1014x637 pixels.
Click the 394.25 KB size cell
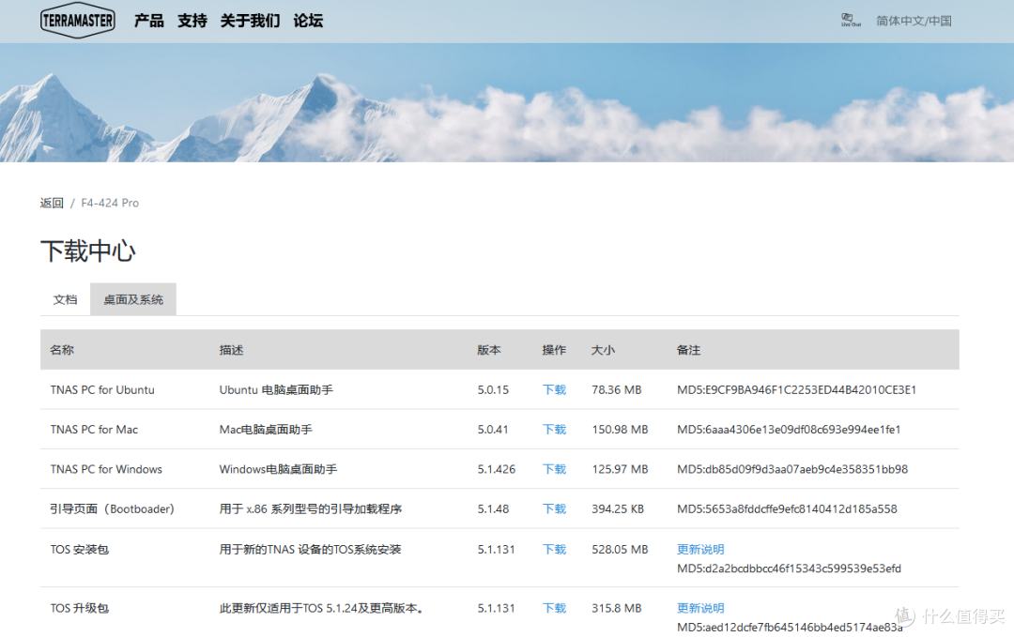coord(618,508)
